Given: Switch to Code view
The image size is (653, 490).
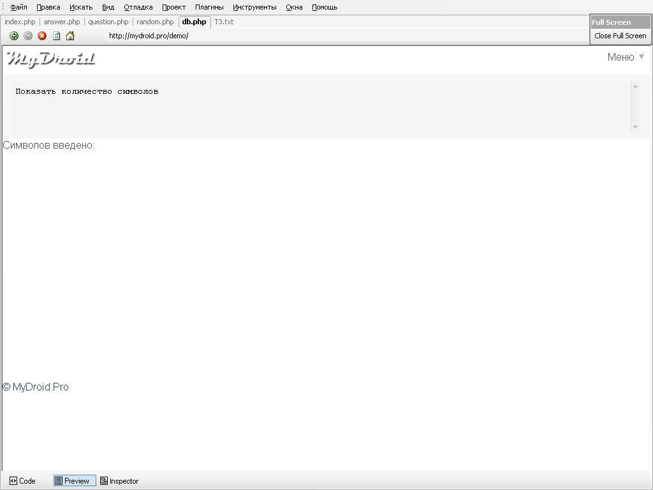Looking at the screenshot, I should (x=22, y=481).
